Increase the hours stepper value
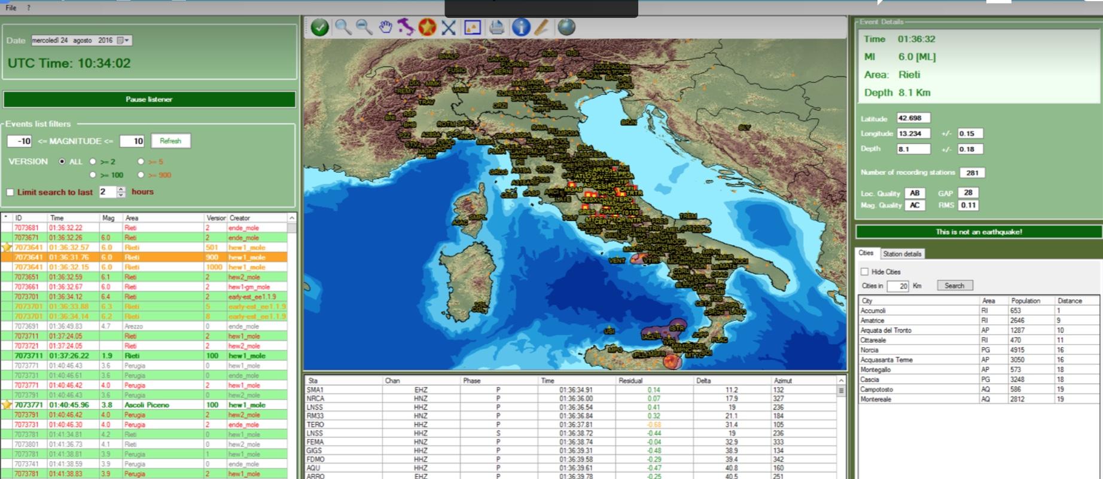Screen dimensions: 1103x479 [x=121, y=189]
